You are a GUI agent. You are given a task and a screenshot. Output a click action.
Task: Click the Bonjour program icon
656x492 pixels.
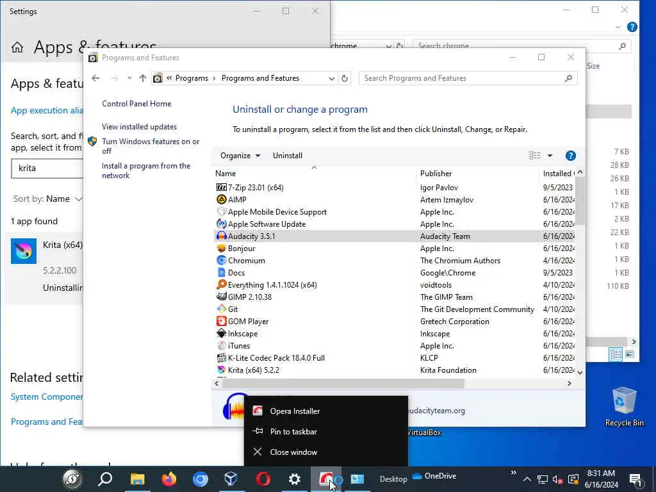(221, 248)
